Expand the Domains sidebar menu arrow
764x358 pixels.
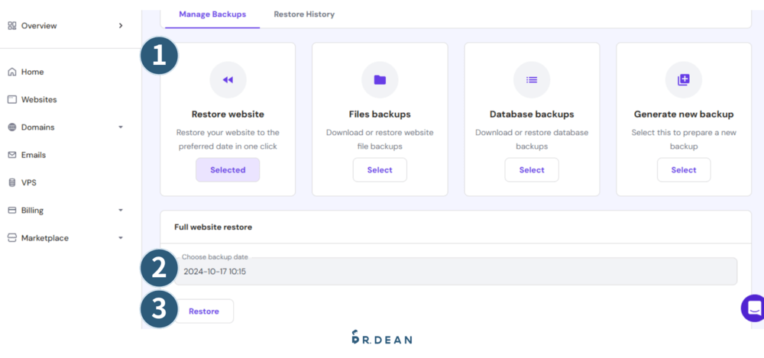121,127
